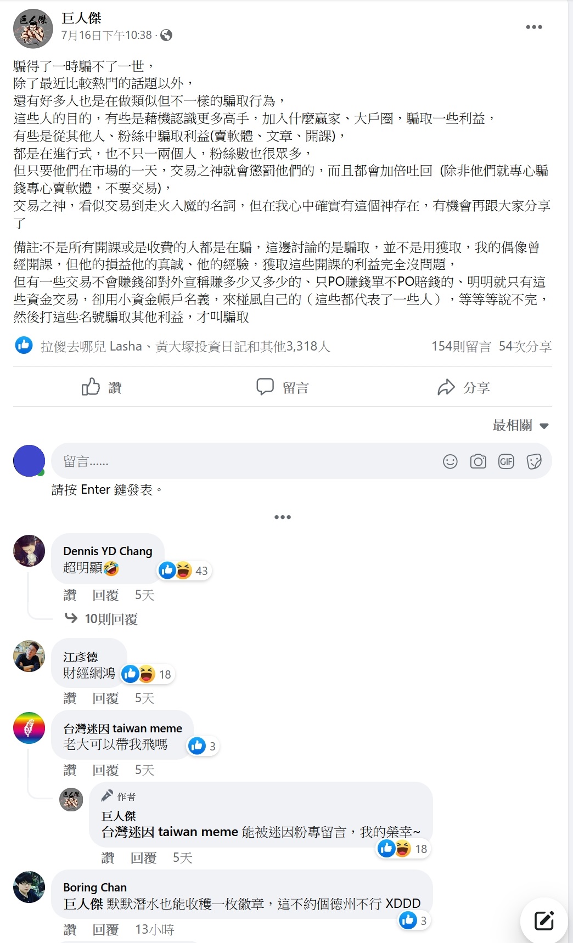Open 巨人傑 page profile picture
The height and width of the screenshot is (943, 573).
(33, 29)
